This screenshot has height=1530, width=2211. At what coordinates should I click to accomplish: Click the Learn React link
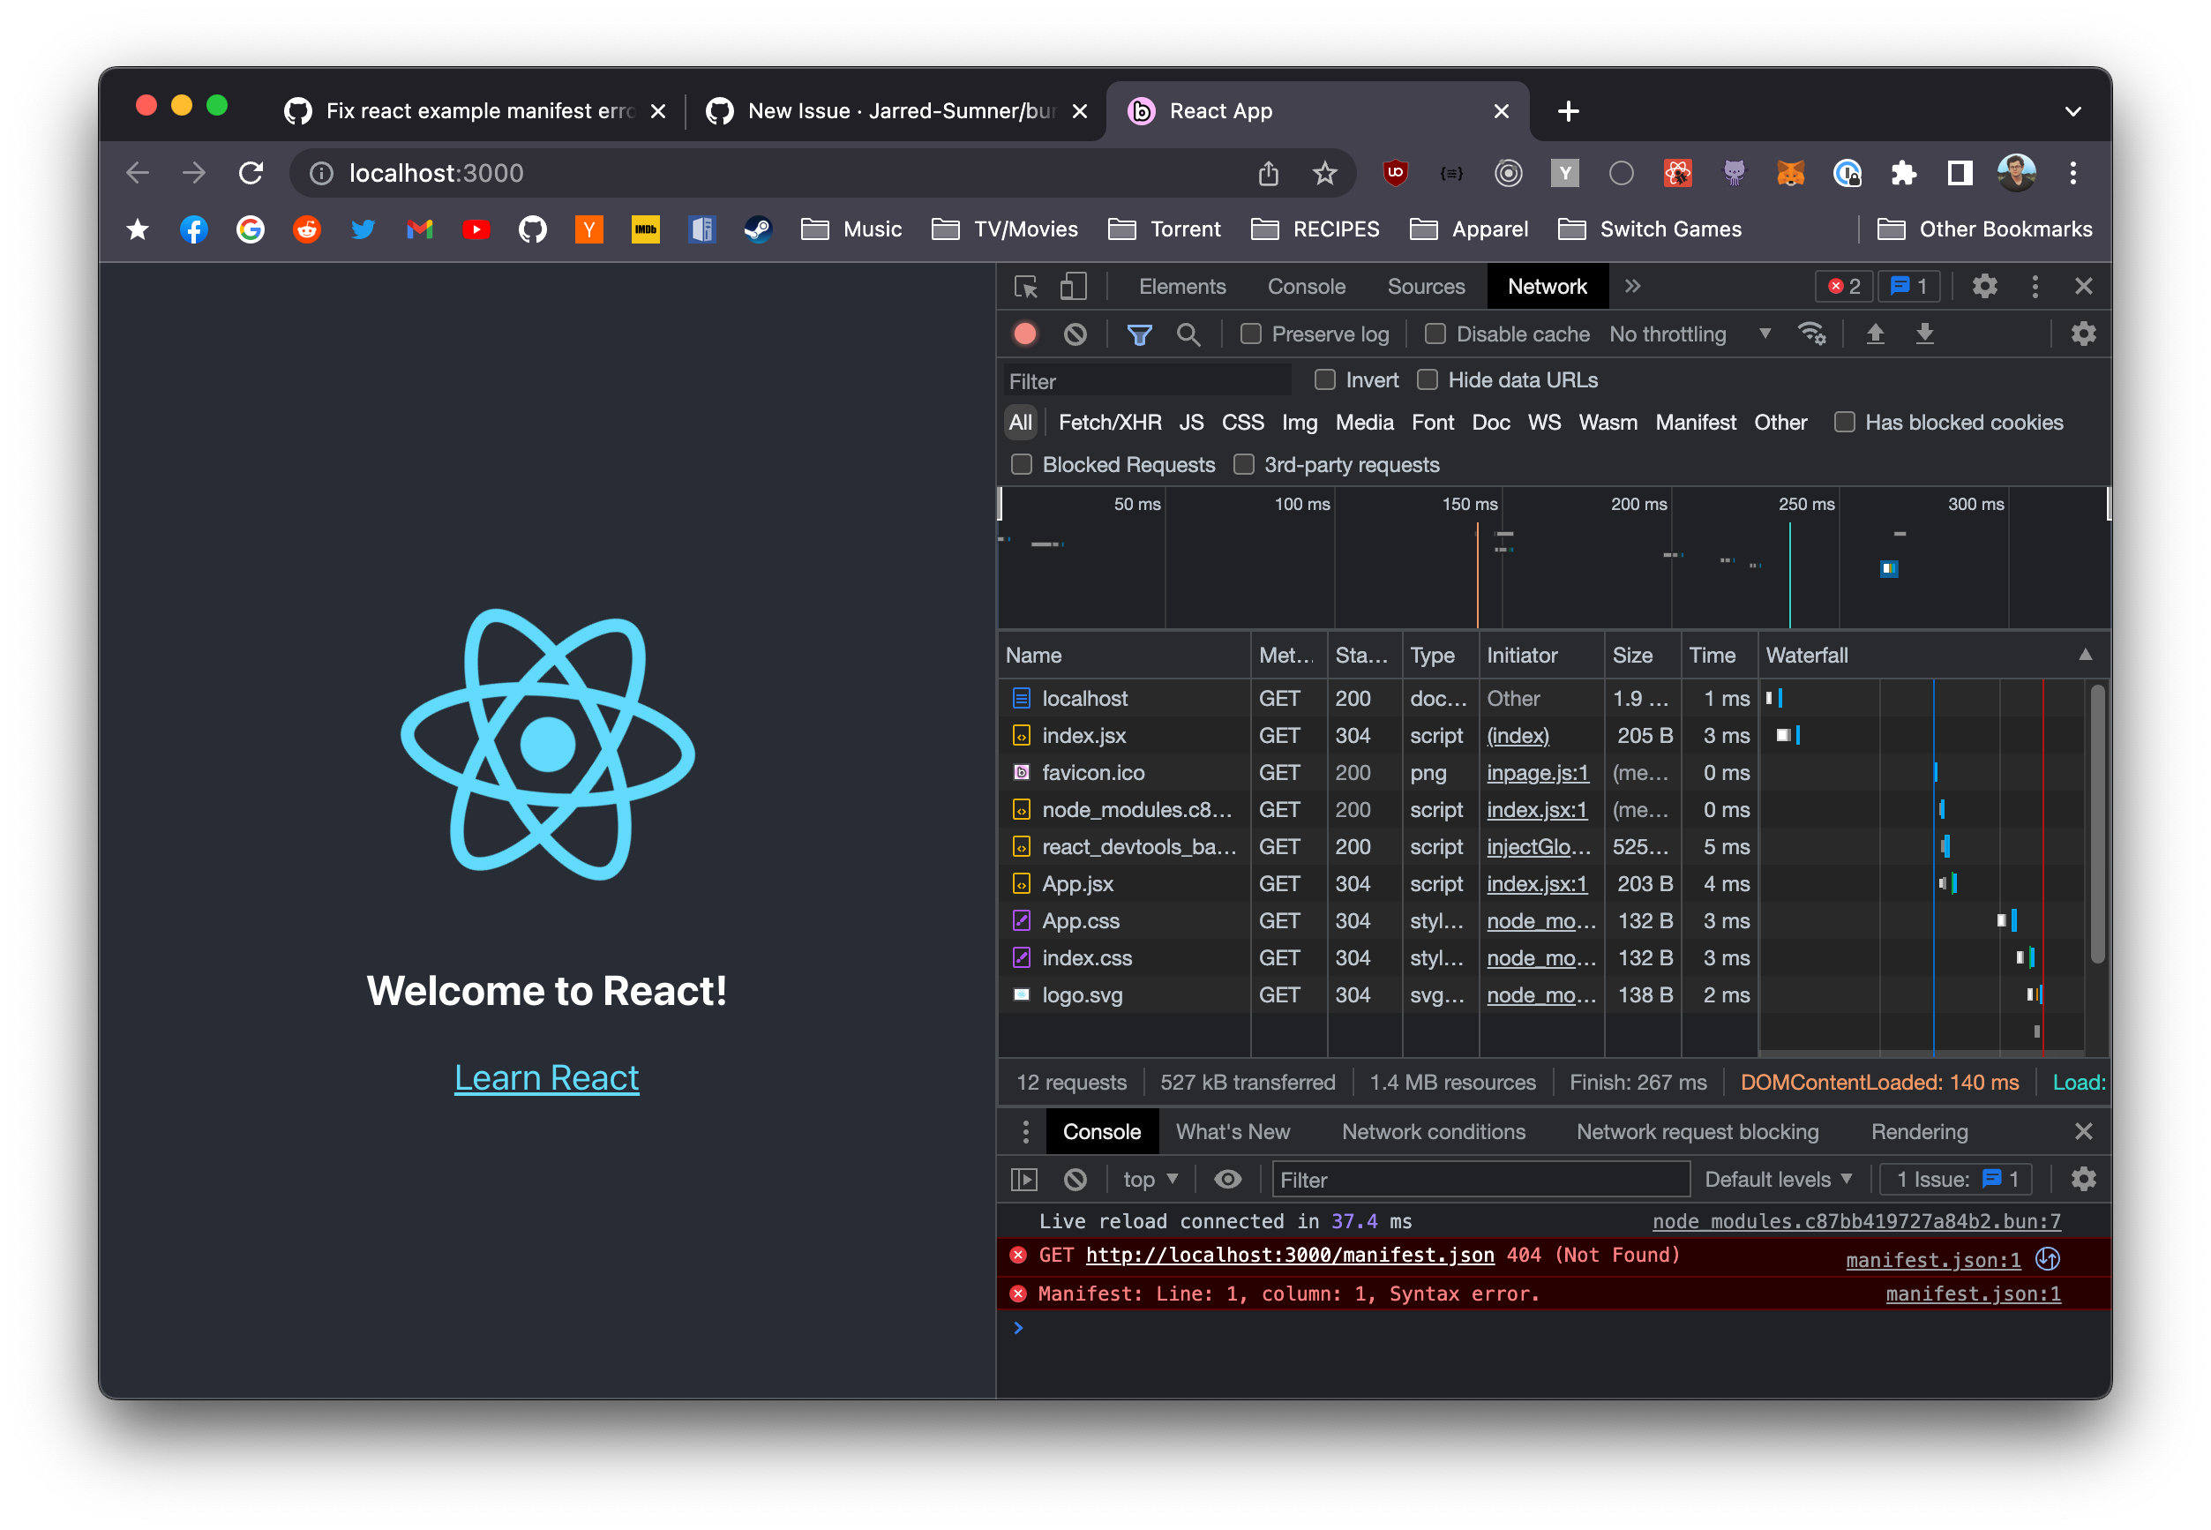(546, 1076)
